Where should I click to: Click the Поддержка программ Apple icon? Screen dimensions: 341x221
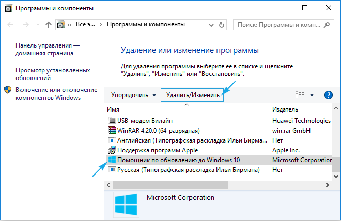[112, 150]
